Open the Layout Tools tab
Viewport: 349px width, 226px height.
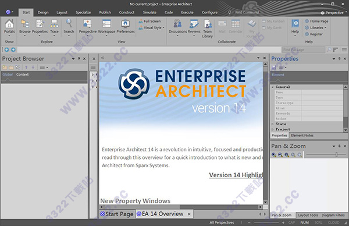pyautogui.click(x=308, y=216)
